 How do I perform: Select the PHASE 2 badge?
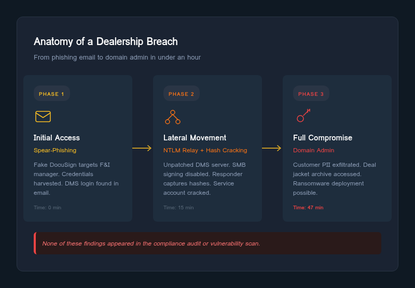coord(182,94)
